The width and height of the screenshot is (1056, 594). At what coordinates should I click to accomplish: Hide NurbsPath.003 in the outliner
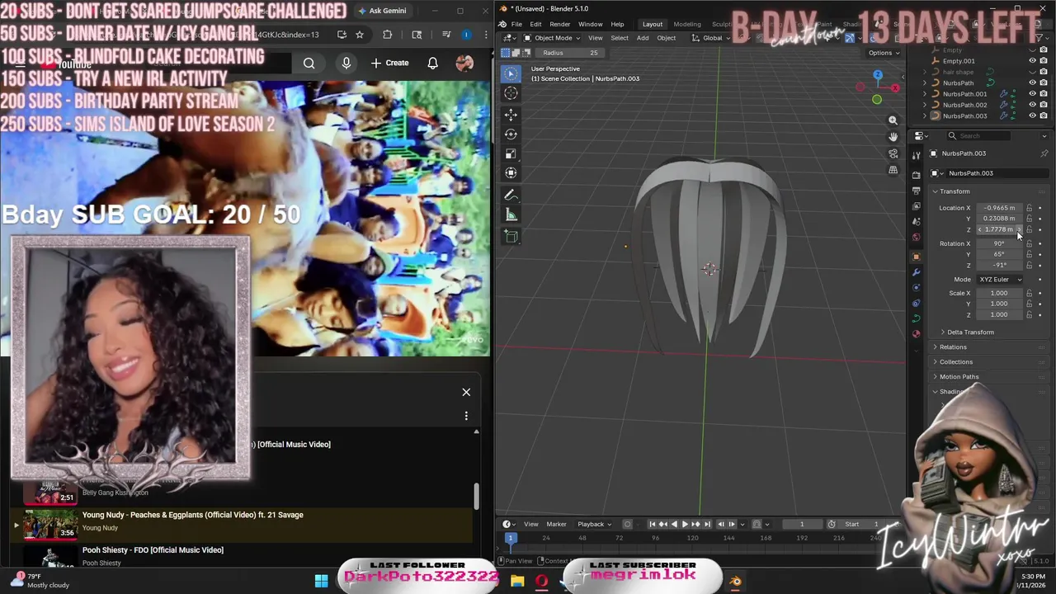click(x=1032, y=116)
